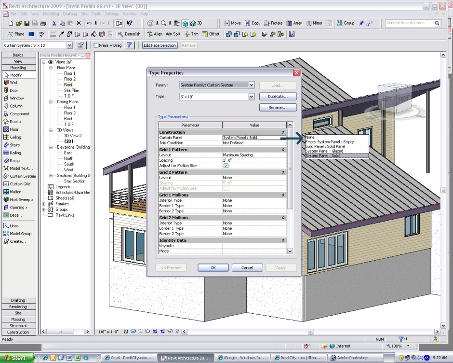Open the South elevation view

(69, 164)
